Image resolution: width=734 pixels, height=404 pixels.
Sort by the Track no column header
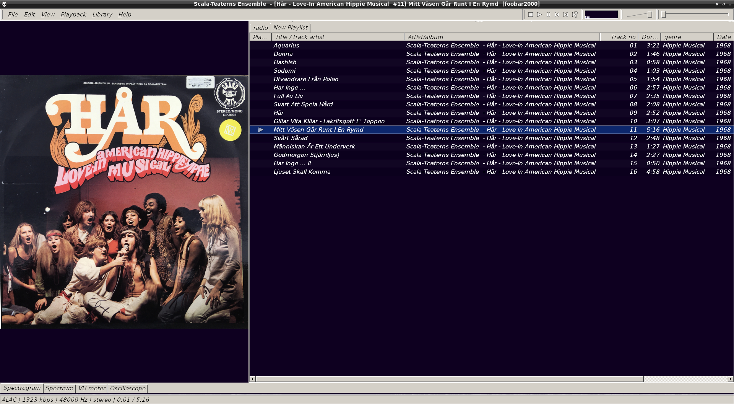pos(619,37)
